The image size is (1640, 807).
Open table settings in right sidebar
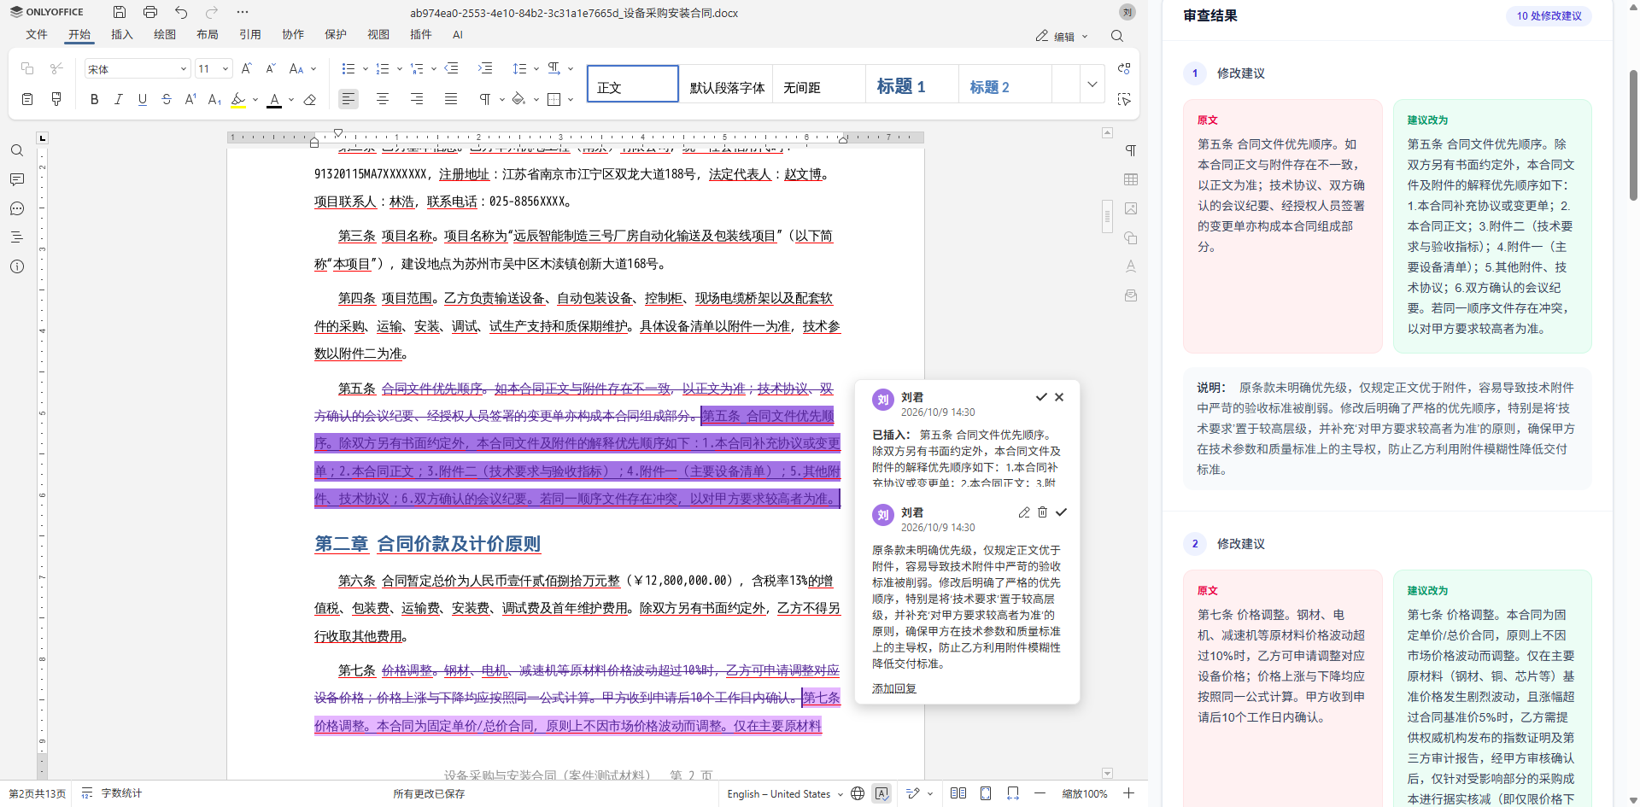tap(1131, 180)
